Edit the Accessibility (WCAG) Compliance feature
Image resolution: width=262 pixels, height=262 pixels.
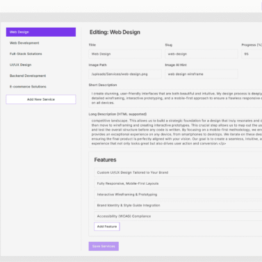pos(178,216)
